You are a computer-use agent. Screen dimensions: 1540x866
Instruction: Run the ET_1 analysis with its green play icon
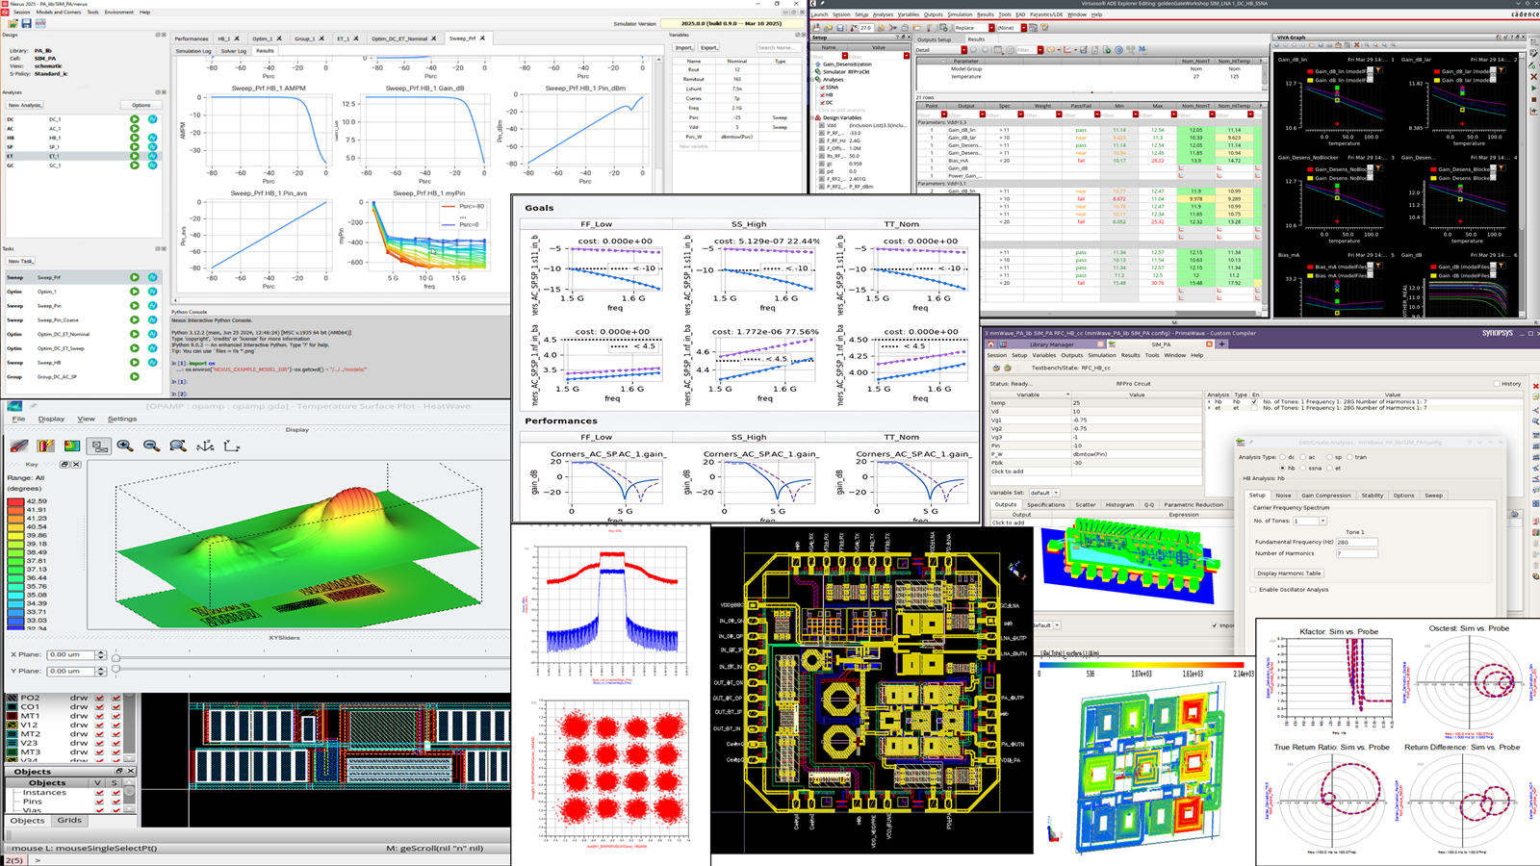(x=135, y=156)
